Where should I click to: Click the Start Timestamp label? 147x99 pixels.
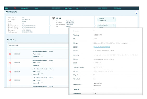(x=14, y=26)
